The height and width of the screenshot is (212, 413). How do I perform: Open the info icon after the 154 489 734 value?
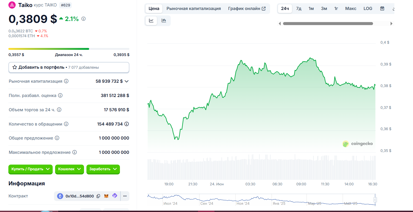[126, 124]
